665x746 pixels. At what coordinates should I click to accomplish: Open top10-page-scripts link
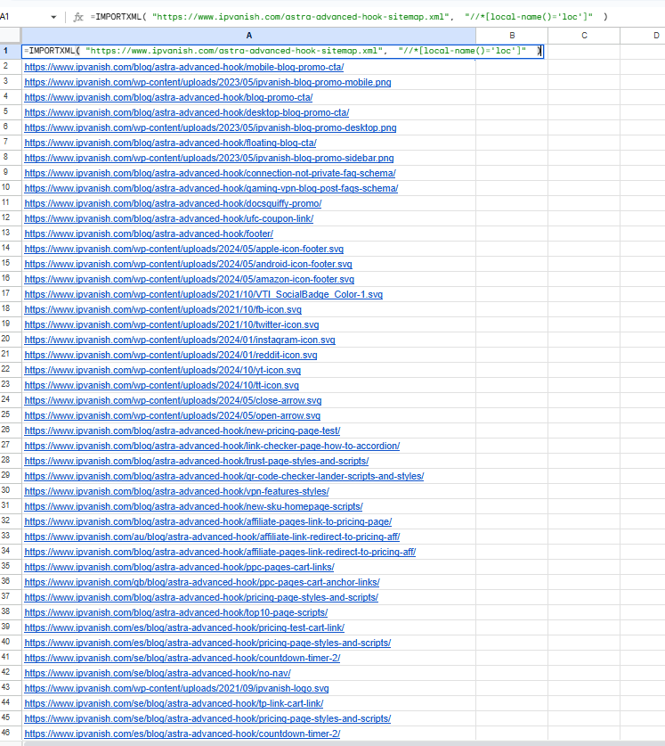pos(176,613)
